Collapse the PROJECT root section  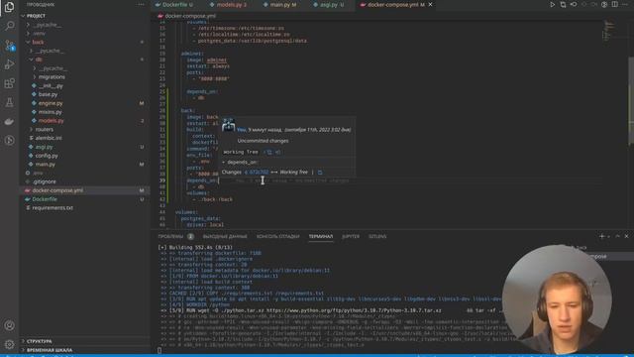[36, 16]
